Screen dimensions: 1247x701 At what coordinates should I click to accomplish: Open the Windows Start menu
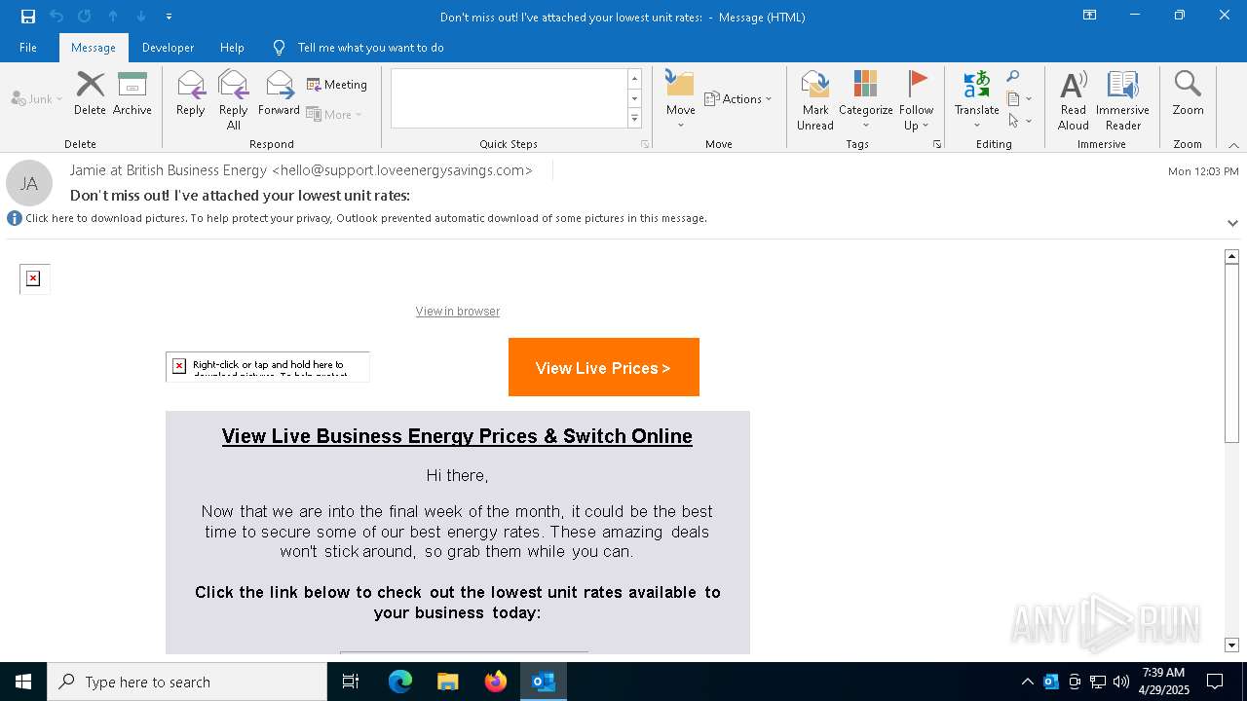pos(23,682)
